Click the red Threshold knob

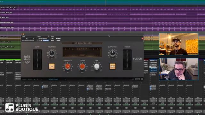68,66
